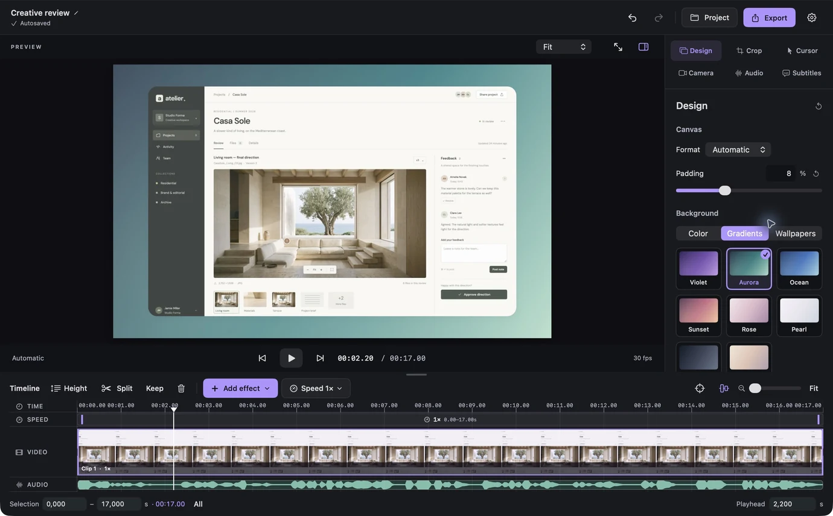Skip to the start of the video
The height and width of the screenshot is (516, 833).
click(x=262, y=358)
